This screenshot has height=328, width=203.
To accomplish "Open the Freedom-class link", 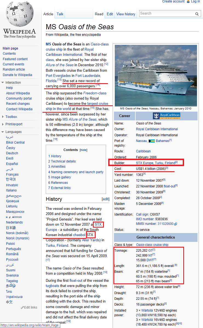I will point(95,93).
